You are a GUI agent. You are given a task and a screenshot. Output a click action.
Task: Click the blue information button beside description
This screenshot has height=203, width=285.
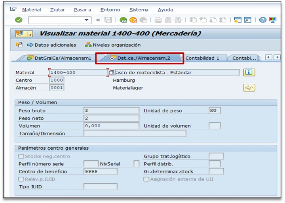click(249, 72)
